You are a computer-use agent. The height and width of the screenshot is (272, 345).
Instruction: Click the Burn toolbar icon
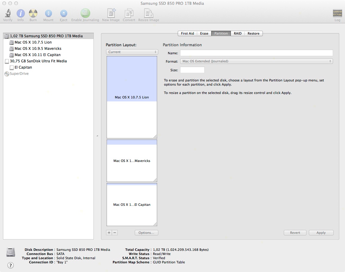33,13
